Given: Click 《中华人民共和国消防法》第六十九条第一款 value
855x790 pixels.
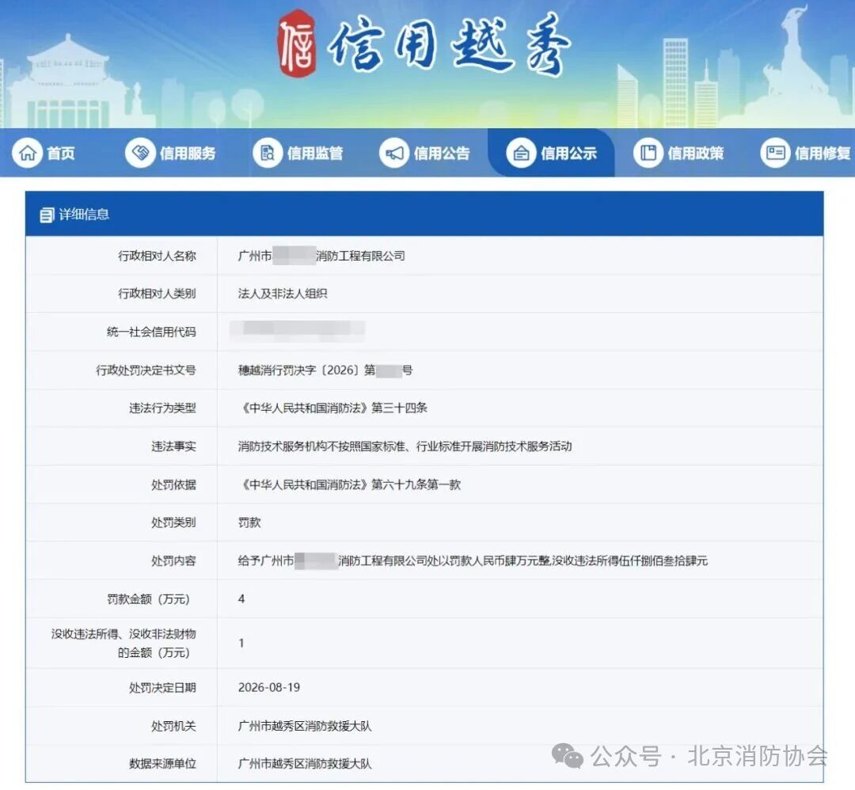Looking at the screenshot, I should point(350,484).
